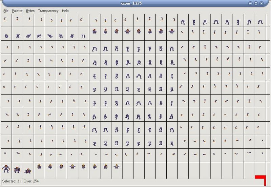The height and width of the screenshot is (187, 271).
Task: Select the first red-haired torso sprite in the second row
Action: tap(95, 31)
